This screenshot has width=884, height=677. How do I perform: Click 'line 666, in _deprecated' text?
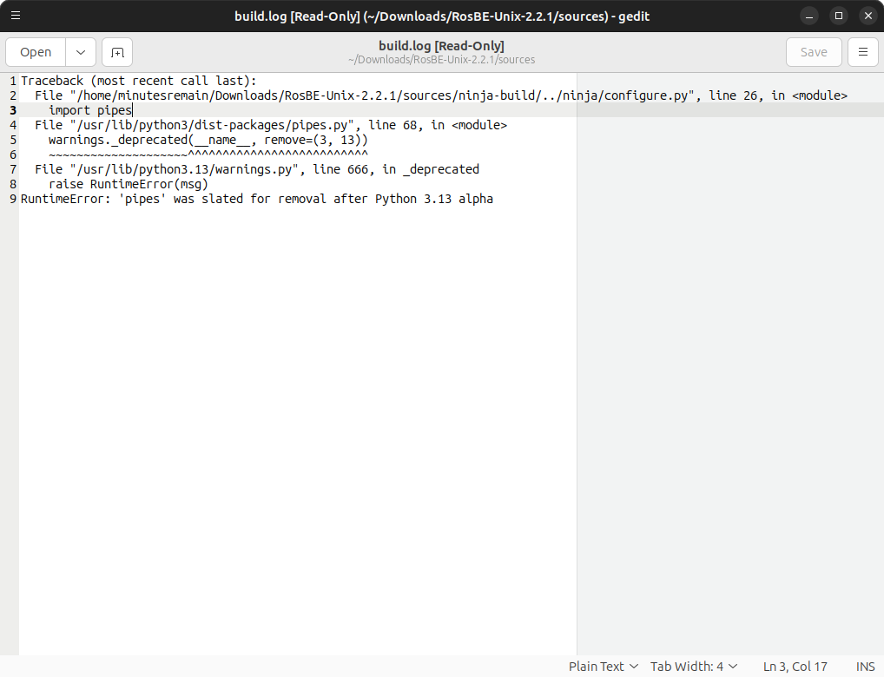396,169
